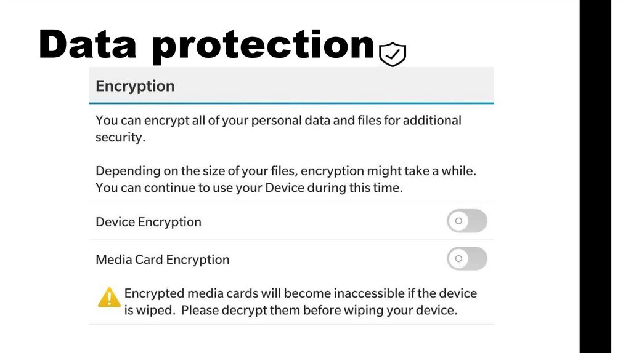The height and width of the screenshot is (353, 631).
Task: Click the word 'security.' in the description
Action: click(120, 137)
